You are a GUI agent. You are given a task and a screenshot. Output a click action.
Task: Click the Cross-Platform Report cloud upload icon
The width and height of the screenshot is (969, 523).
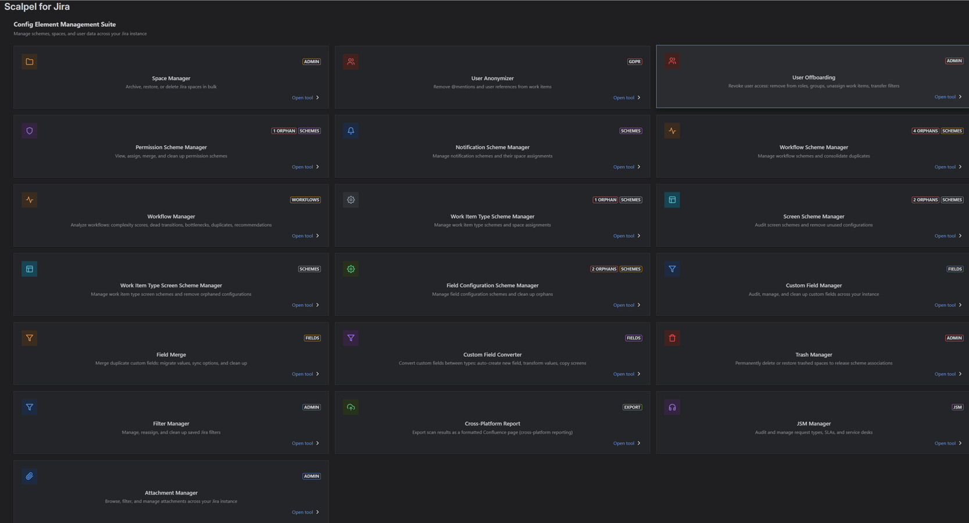351,407
